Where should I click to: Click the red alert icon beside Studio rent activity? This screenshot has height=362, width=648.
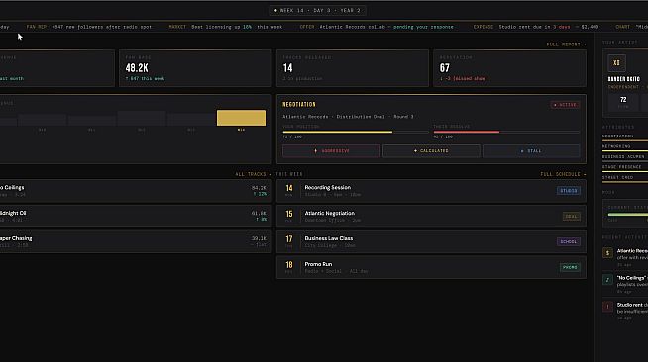coord(607,307)
